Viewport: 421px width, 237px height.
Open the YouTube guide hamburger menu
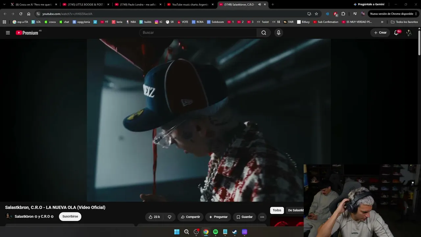tap(8, 33)
